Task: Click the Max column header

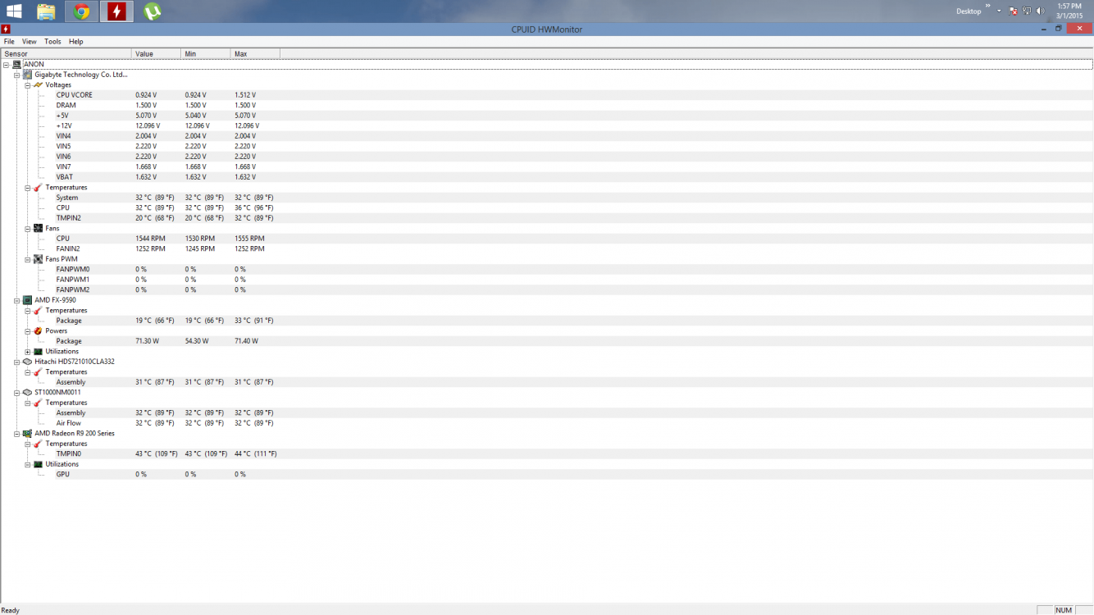Action: pos(255,53)
